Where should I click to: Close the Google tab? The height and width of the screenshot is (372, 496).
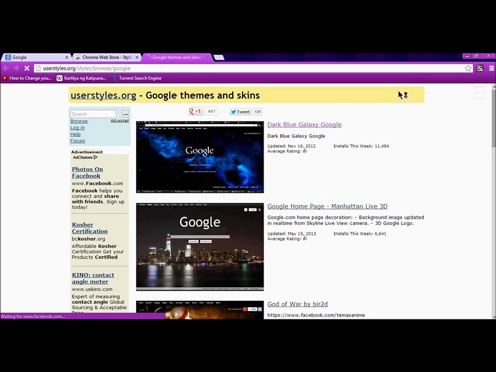67,57
